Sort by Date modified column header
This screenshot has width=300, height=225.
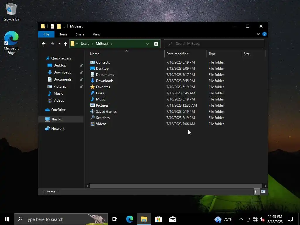185,54
